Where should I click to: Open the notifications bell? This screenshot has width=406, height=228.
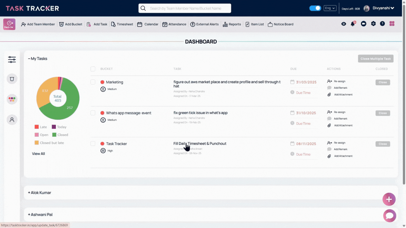[353, 24]
